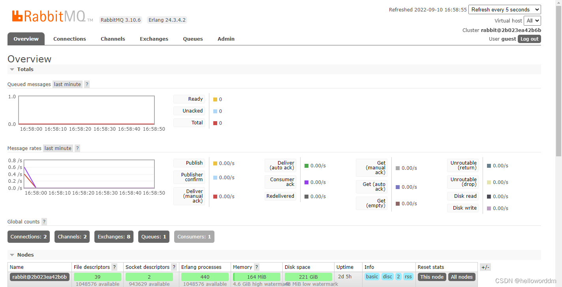Open help for Message rates

click(x=77, y=148)
